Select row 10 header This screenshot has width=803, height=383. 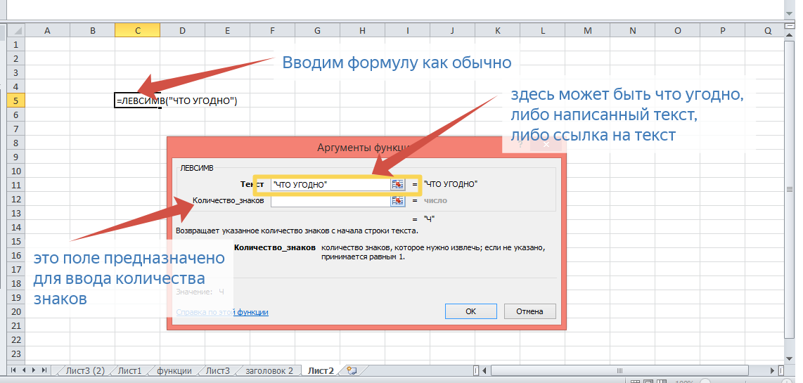point(16,171)
